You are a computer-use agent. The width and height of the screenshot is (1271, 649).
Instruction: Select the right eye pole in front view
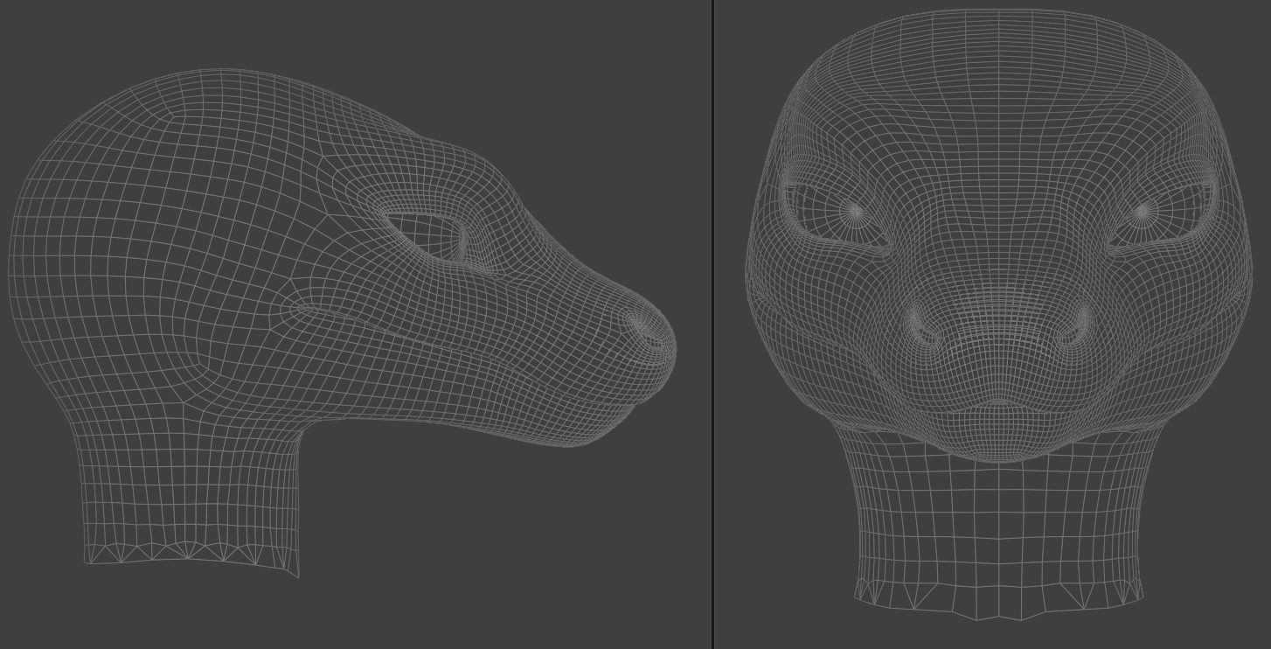point(1143,212)
